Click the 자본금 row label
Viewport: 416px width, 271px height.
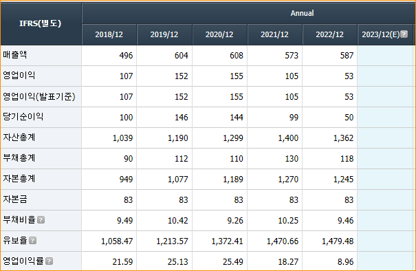click(x=15, y=199)
